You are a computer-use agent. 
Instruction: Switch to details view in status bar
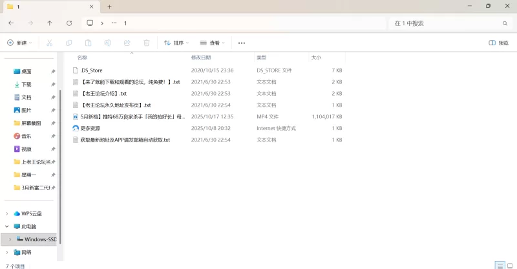pos(499,265)
